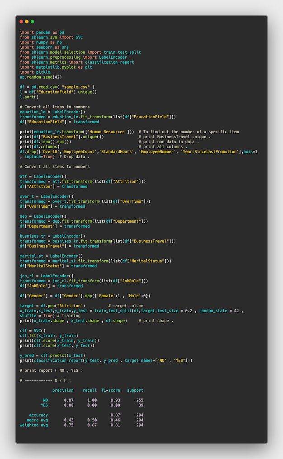Click the 'l.sort()' line

pyautogui.click(x=29, y=97)
